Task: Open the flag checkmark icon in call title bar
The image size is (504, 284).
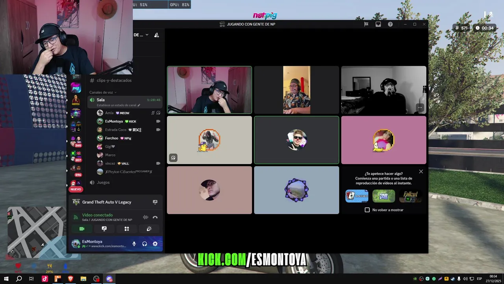Action: pos(366,24)
